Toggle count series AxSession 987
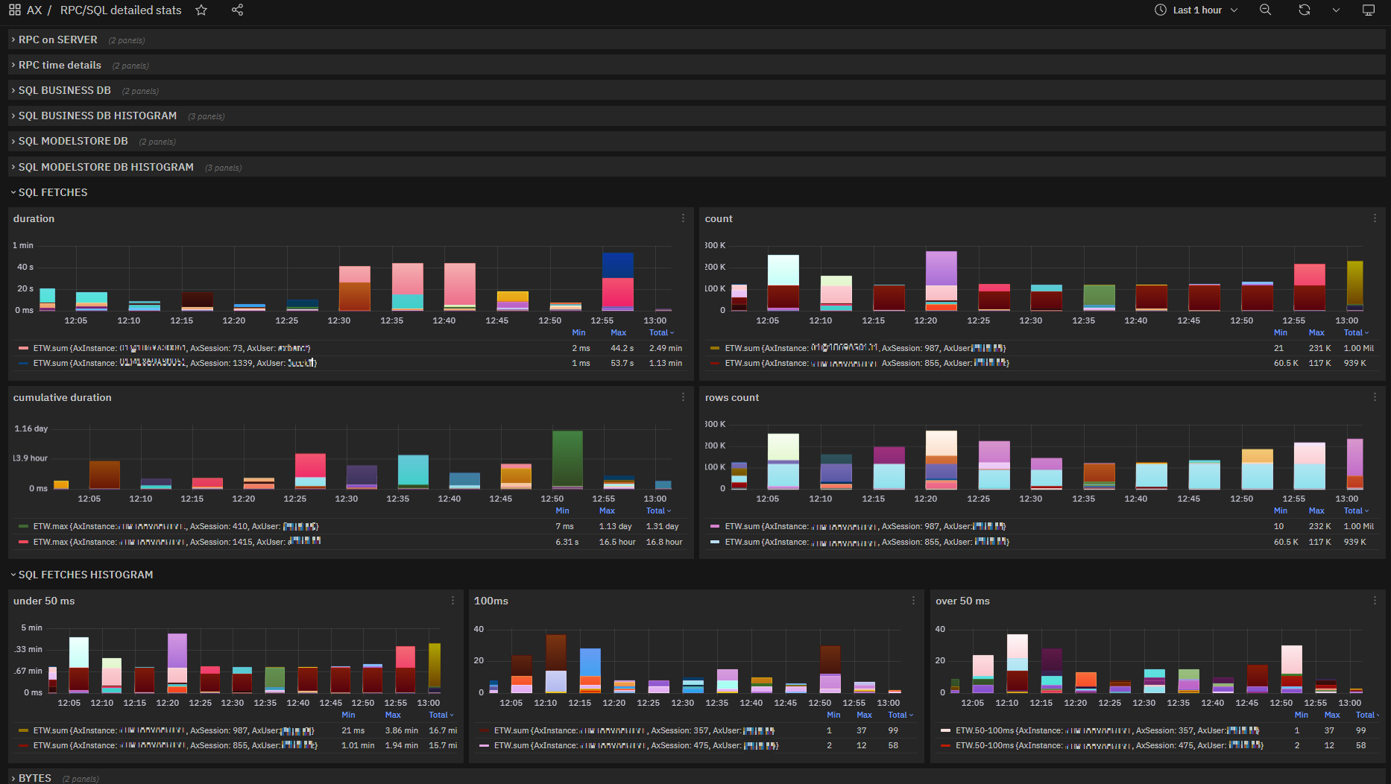 pyautogui.click(x=865, y=348)
